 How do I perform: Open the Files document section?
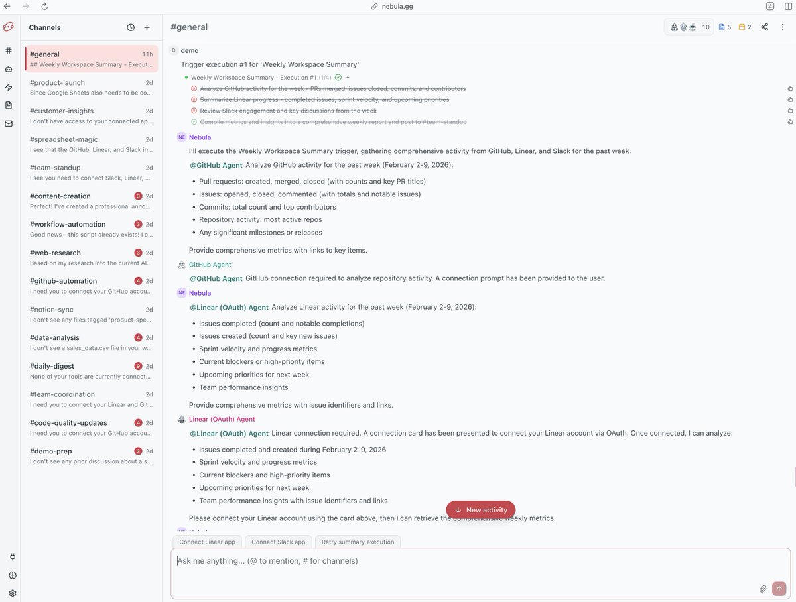(x=9, y=105)
